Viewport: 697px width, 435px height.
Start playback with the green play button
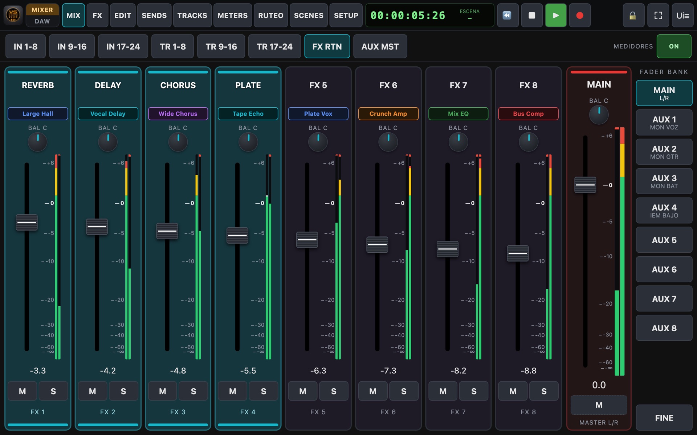click(x=555, y=15)
